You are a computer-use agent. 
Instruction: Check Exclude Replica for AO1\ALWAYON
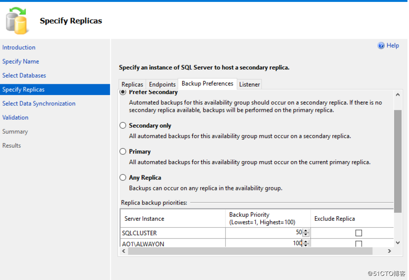click(x=359, y=244)
